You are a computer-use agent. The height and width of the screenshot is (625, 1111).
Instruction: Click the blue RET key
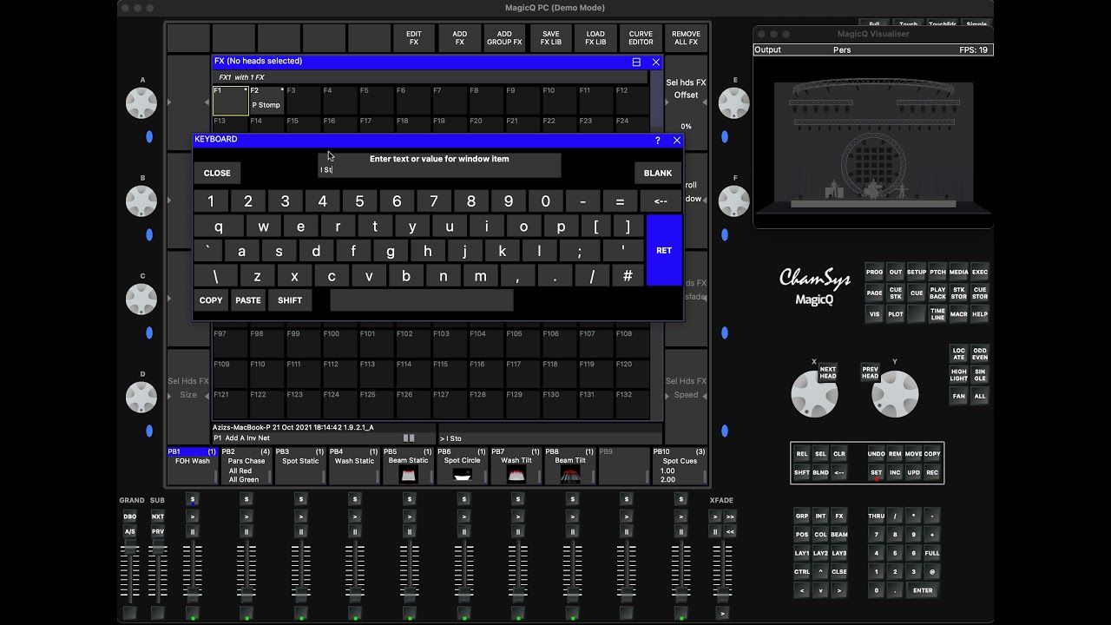[x=664, y=250]
